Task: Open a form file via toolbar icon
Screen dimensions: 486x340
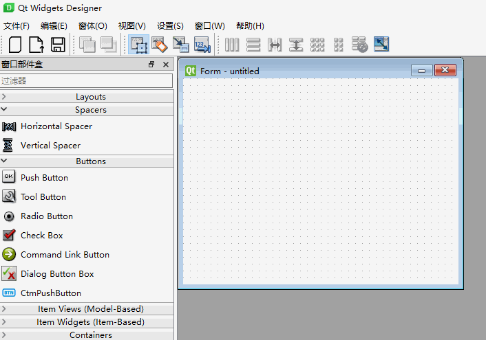Action: pyautogui.click(x=36, y=45)
